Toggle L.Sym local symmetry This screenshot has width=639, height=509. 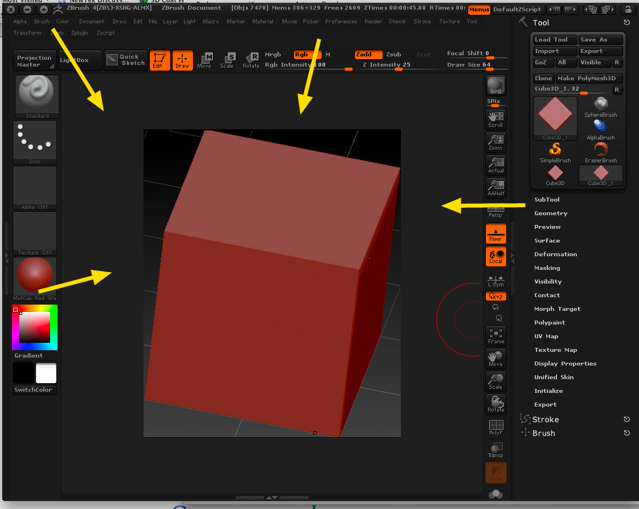point(496,280)
